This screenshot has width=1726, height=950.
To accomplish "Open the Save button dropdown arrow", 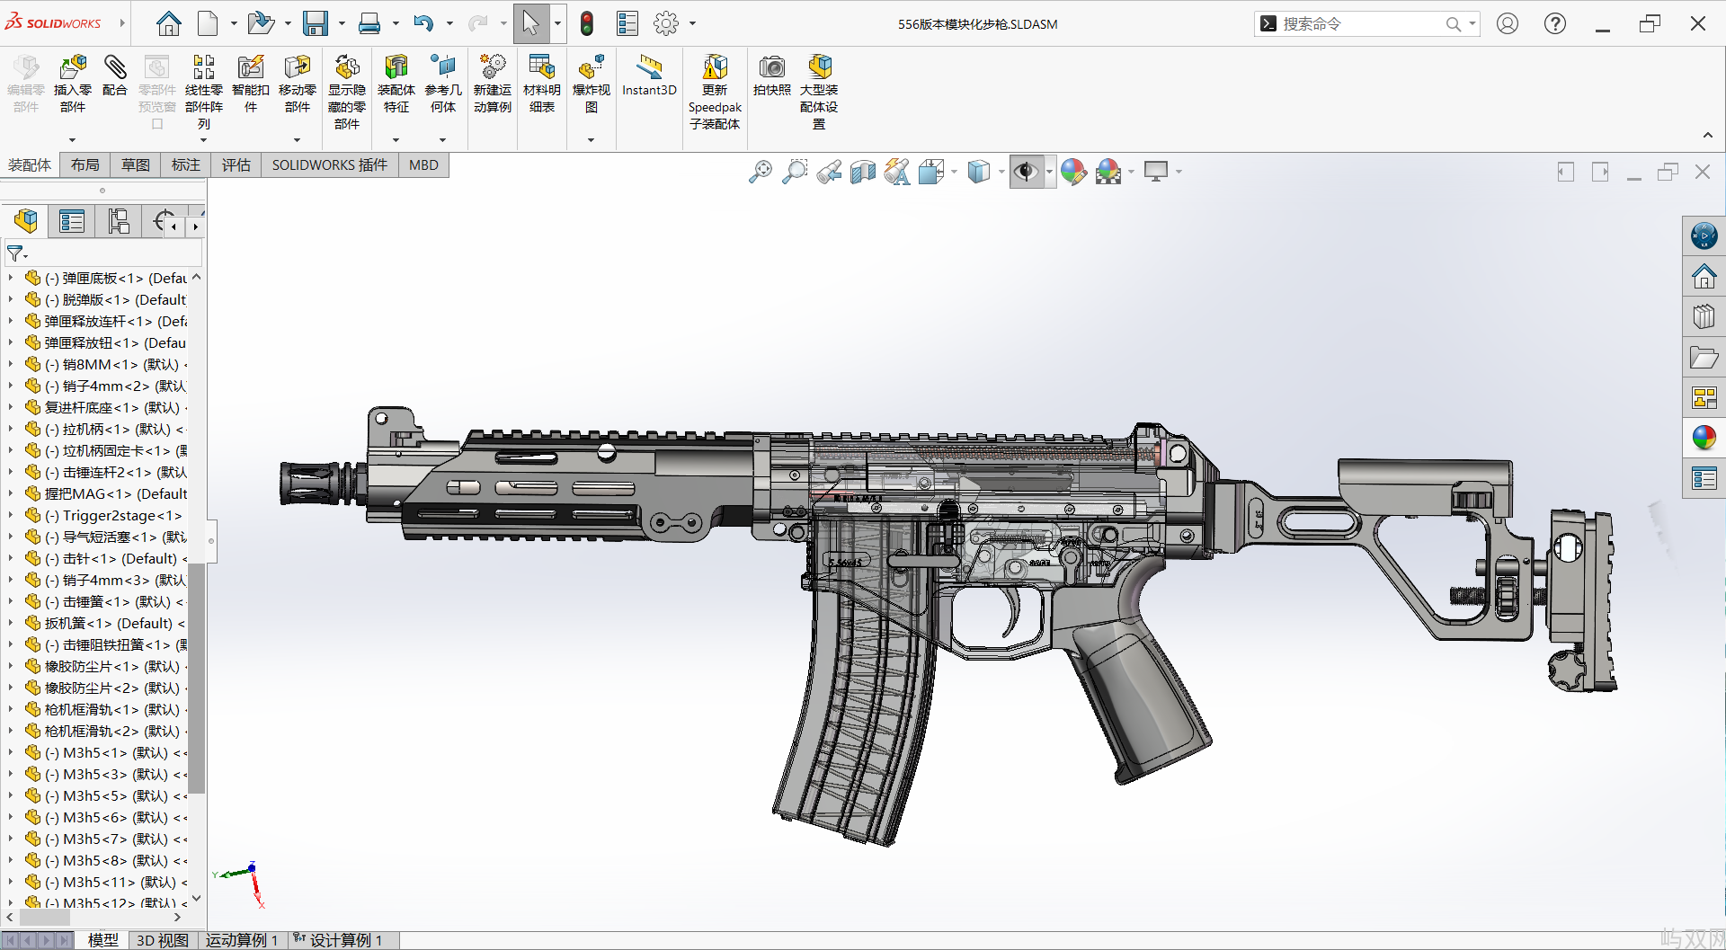I will [x=342, y=23].
